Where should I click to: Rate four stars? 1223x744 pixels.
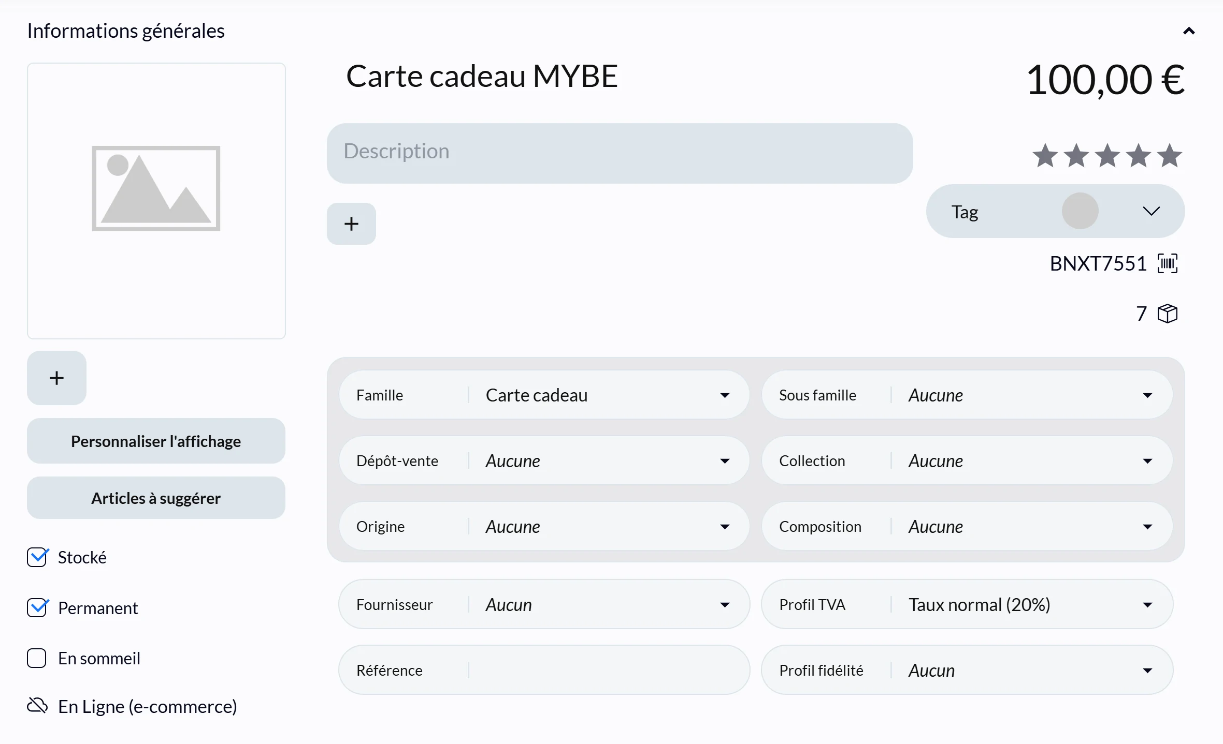click(1139, 156)
